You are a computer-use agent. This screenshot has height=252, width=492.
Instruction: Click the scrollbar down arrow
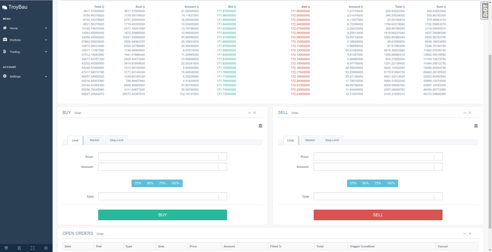490,250
